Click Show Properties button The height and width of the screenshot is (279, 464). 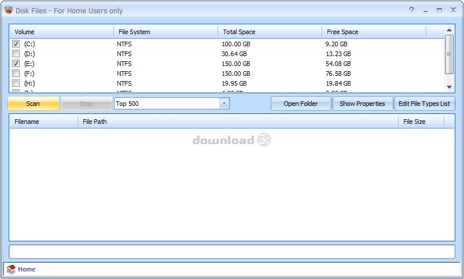[x=362, y=104]
